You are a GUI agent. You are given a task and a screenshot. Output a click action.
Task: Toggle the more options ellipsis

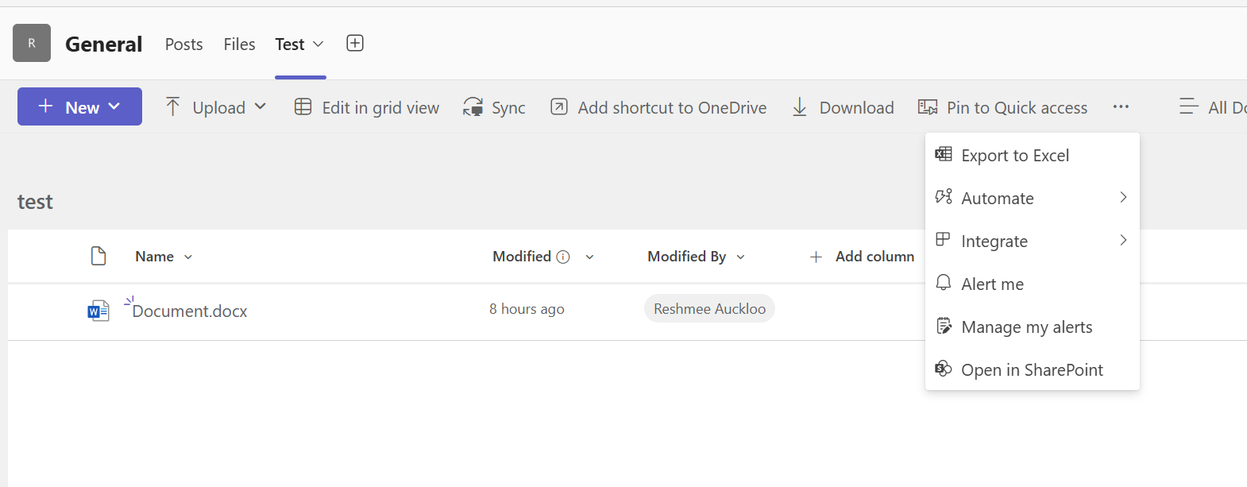[1121, 106]
